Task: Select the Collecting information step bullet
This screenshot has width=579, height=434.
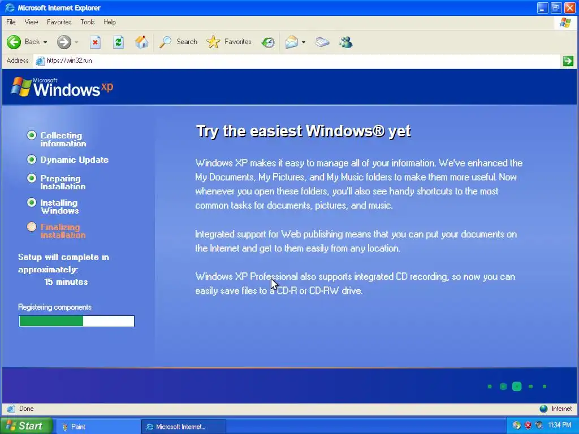Action: 32,136
